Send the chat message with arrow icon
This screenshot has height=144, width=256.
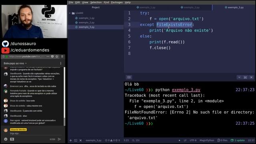click(x=59, y=139)
